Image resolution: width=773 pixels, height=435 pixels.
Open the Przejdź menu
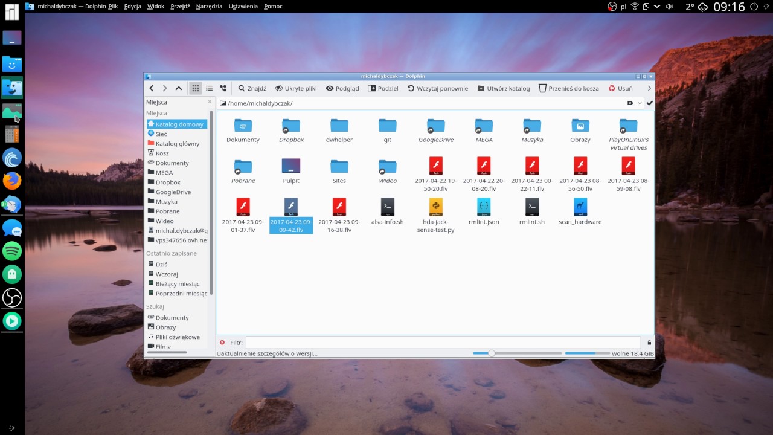tap(180, 6)
